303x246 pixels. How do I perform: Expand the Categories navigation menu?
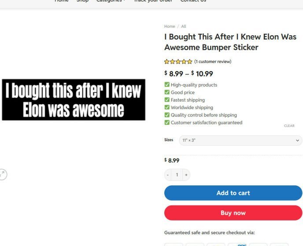pos(111,1)
